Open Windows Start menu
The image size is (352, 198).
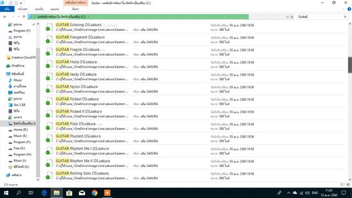pos(6,193)
